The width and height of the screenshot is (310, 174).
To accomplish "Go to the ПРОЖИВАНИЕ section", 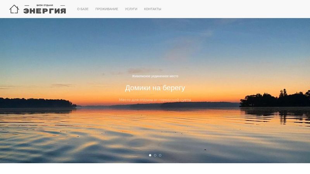I will [x=107, y=9].
